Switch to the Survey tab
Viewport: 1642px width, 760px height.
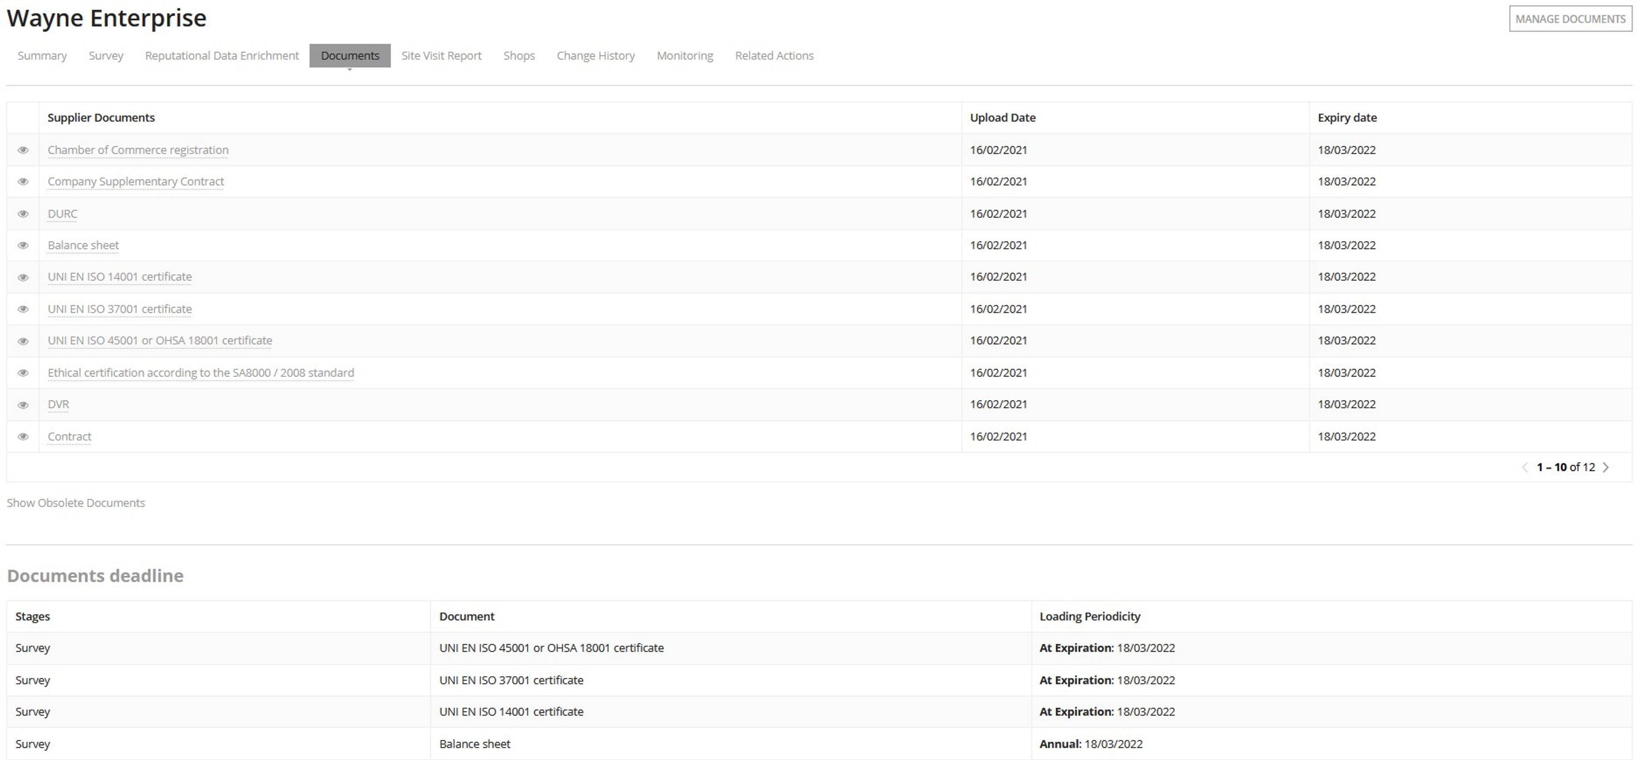(x=106, y=56)
